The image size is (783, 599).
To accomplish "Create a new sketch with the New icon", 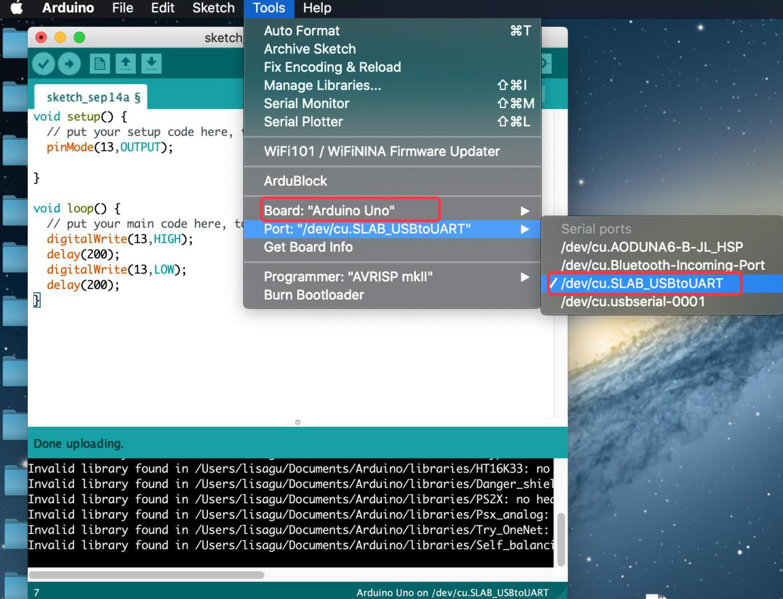I will [x=99, y=64].
